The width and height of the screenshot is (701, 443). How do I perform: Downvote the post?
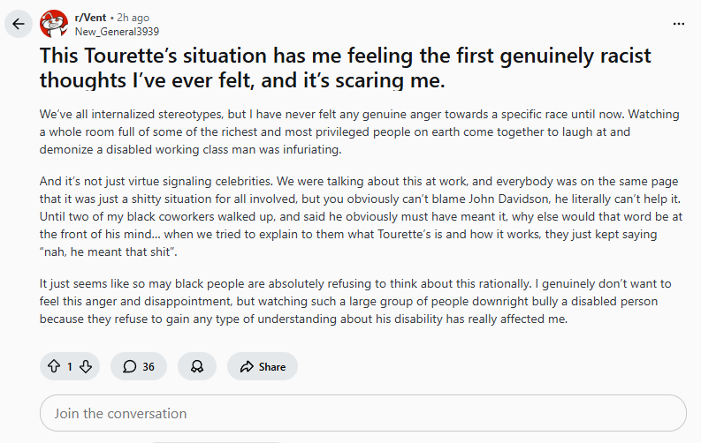pos(86,366)
